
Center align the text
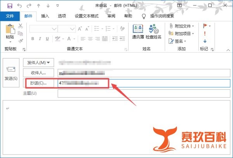point(90,39)
